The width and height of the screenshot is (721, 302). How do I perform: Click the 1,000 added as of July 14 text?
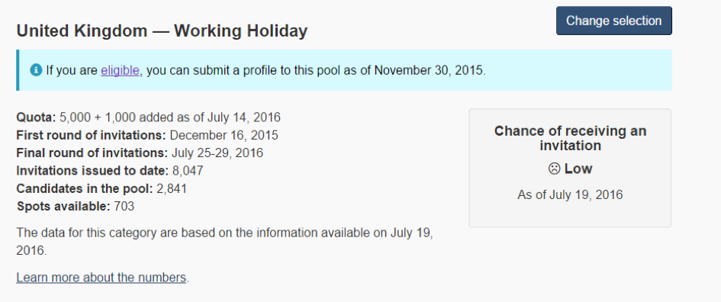[x=193, y=117]
